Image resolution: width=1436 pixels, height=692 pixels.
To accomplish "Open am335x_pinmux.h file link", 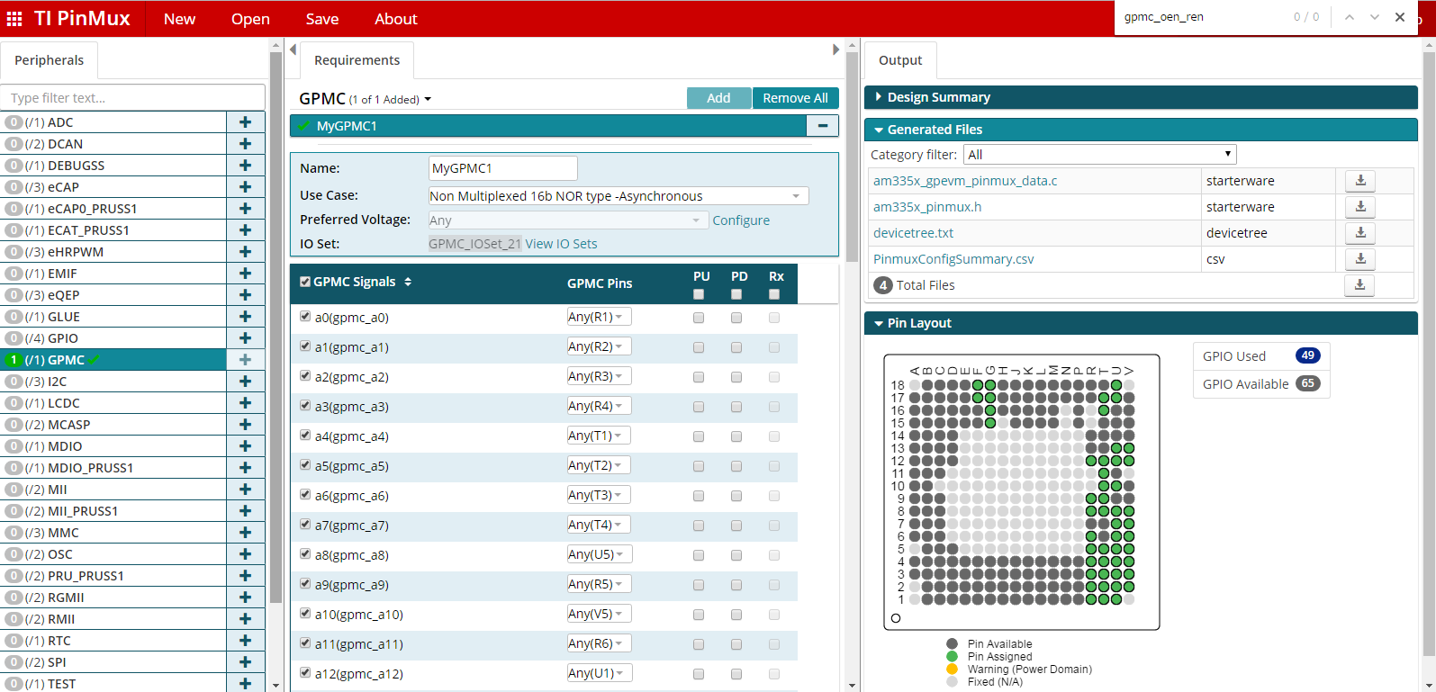I will [927, 207].
